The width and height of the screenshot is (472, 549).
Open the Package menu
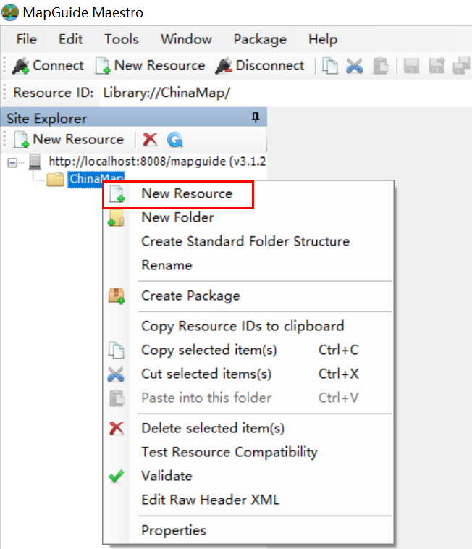[x=260, y=39]
